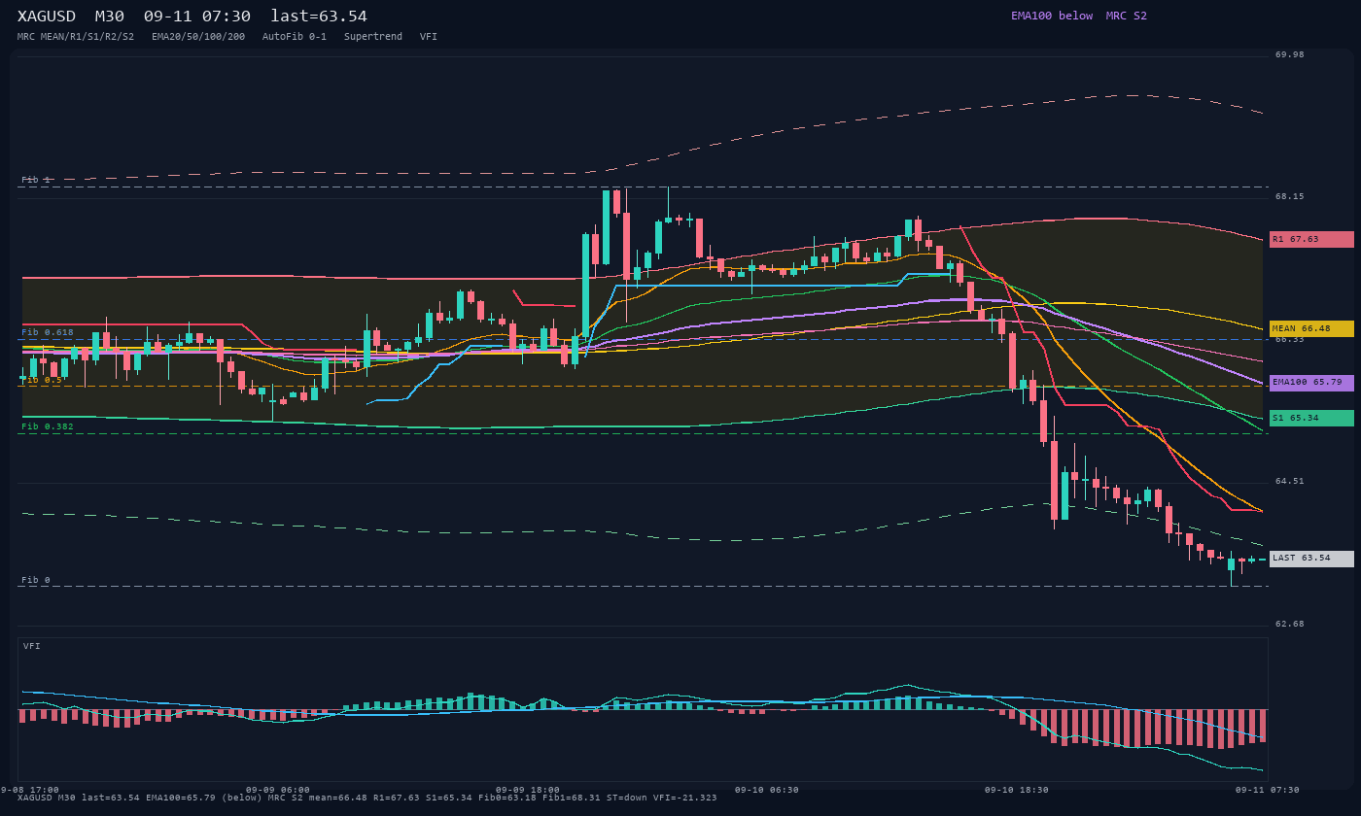
Task: Click the 09-09 18:00 time axis label
Action: tap(528, 790)
